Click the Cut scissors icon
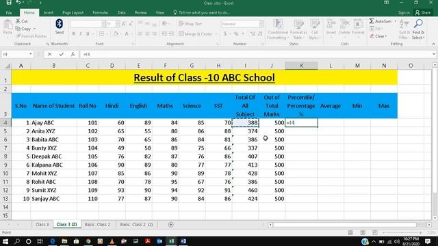438x246 pixels. tap(18, 21)
